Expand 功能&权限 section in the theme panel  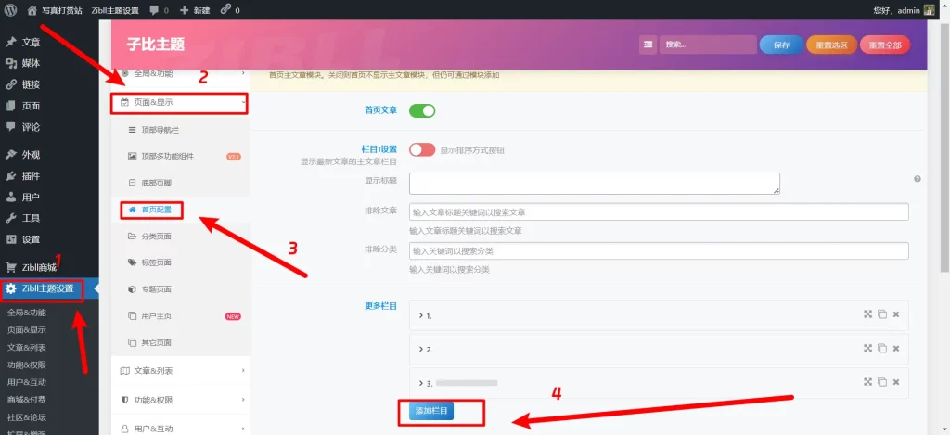point(181,400)
